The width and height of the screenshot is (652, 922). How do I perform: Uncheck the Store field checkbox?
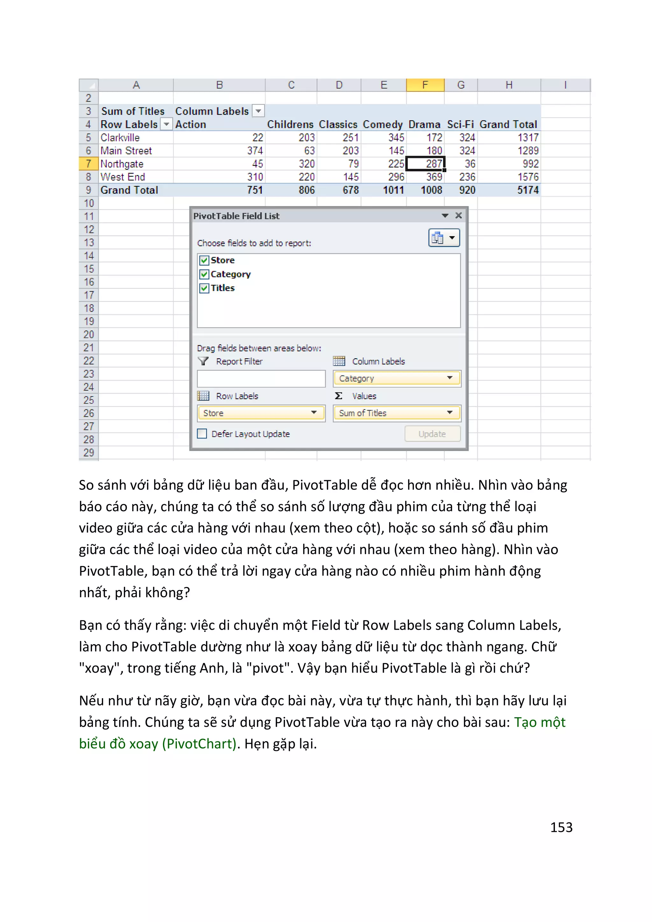pyautogui.click(x=204, y=260)
